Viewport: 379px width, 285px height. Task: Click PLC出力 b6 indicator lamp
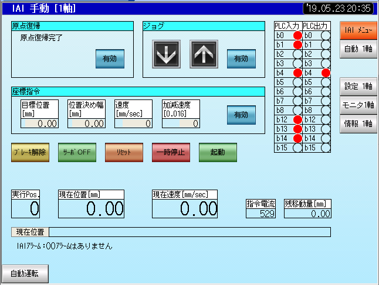[x=326, y=92]
